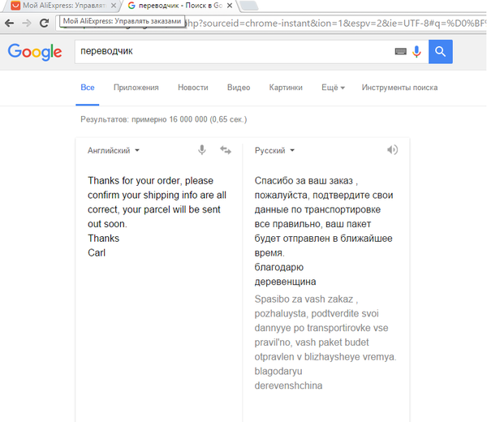Screen dimensions: 487x422
Task: Switch to the Мой AliExpress browser tab
Action: click(x=61, y=6)
